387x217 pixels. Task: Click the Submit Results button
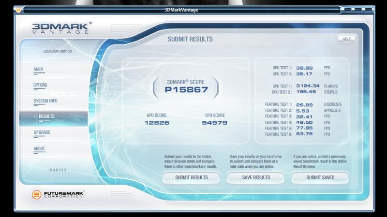pyautogui.click(x=191, y=177)
